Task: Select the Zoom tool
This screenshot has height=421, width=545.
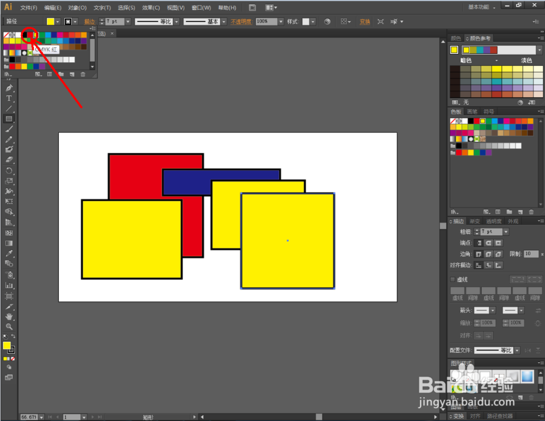Action: pyautogui.click(x=9, y=327)
